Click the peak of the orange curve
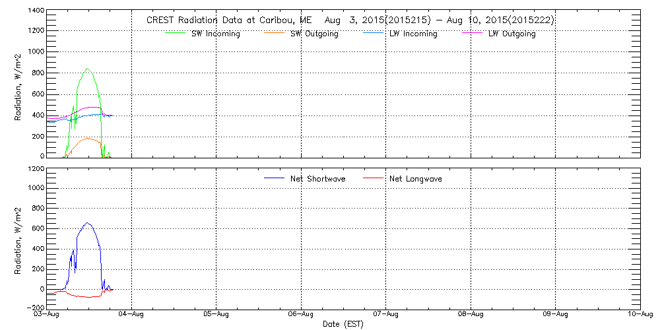660x330 pixels. click(87, 139)
